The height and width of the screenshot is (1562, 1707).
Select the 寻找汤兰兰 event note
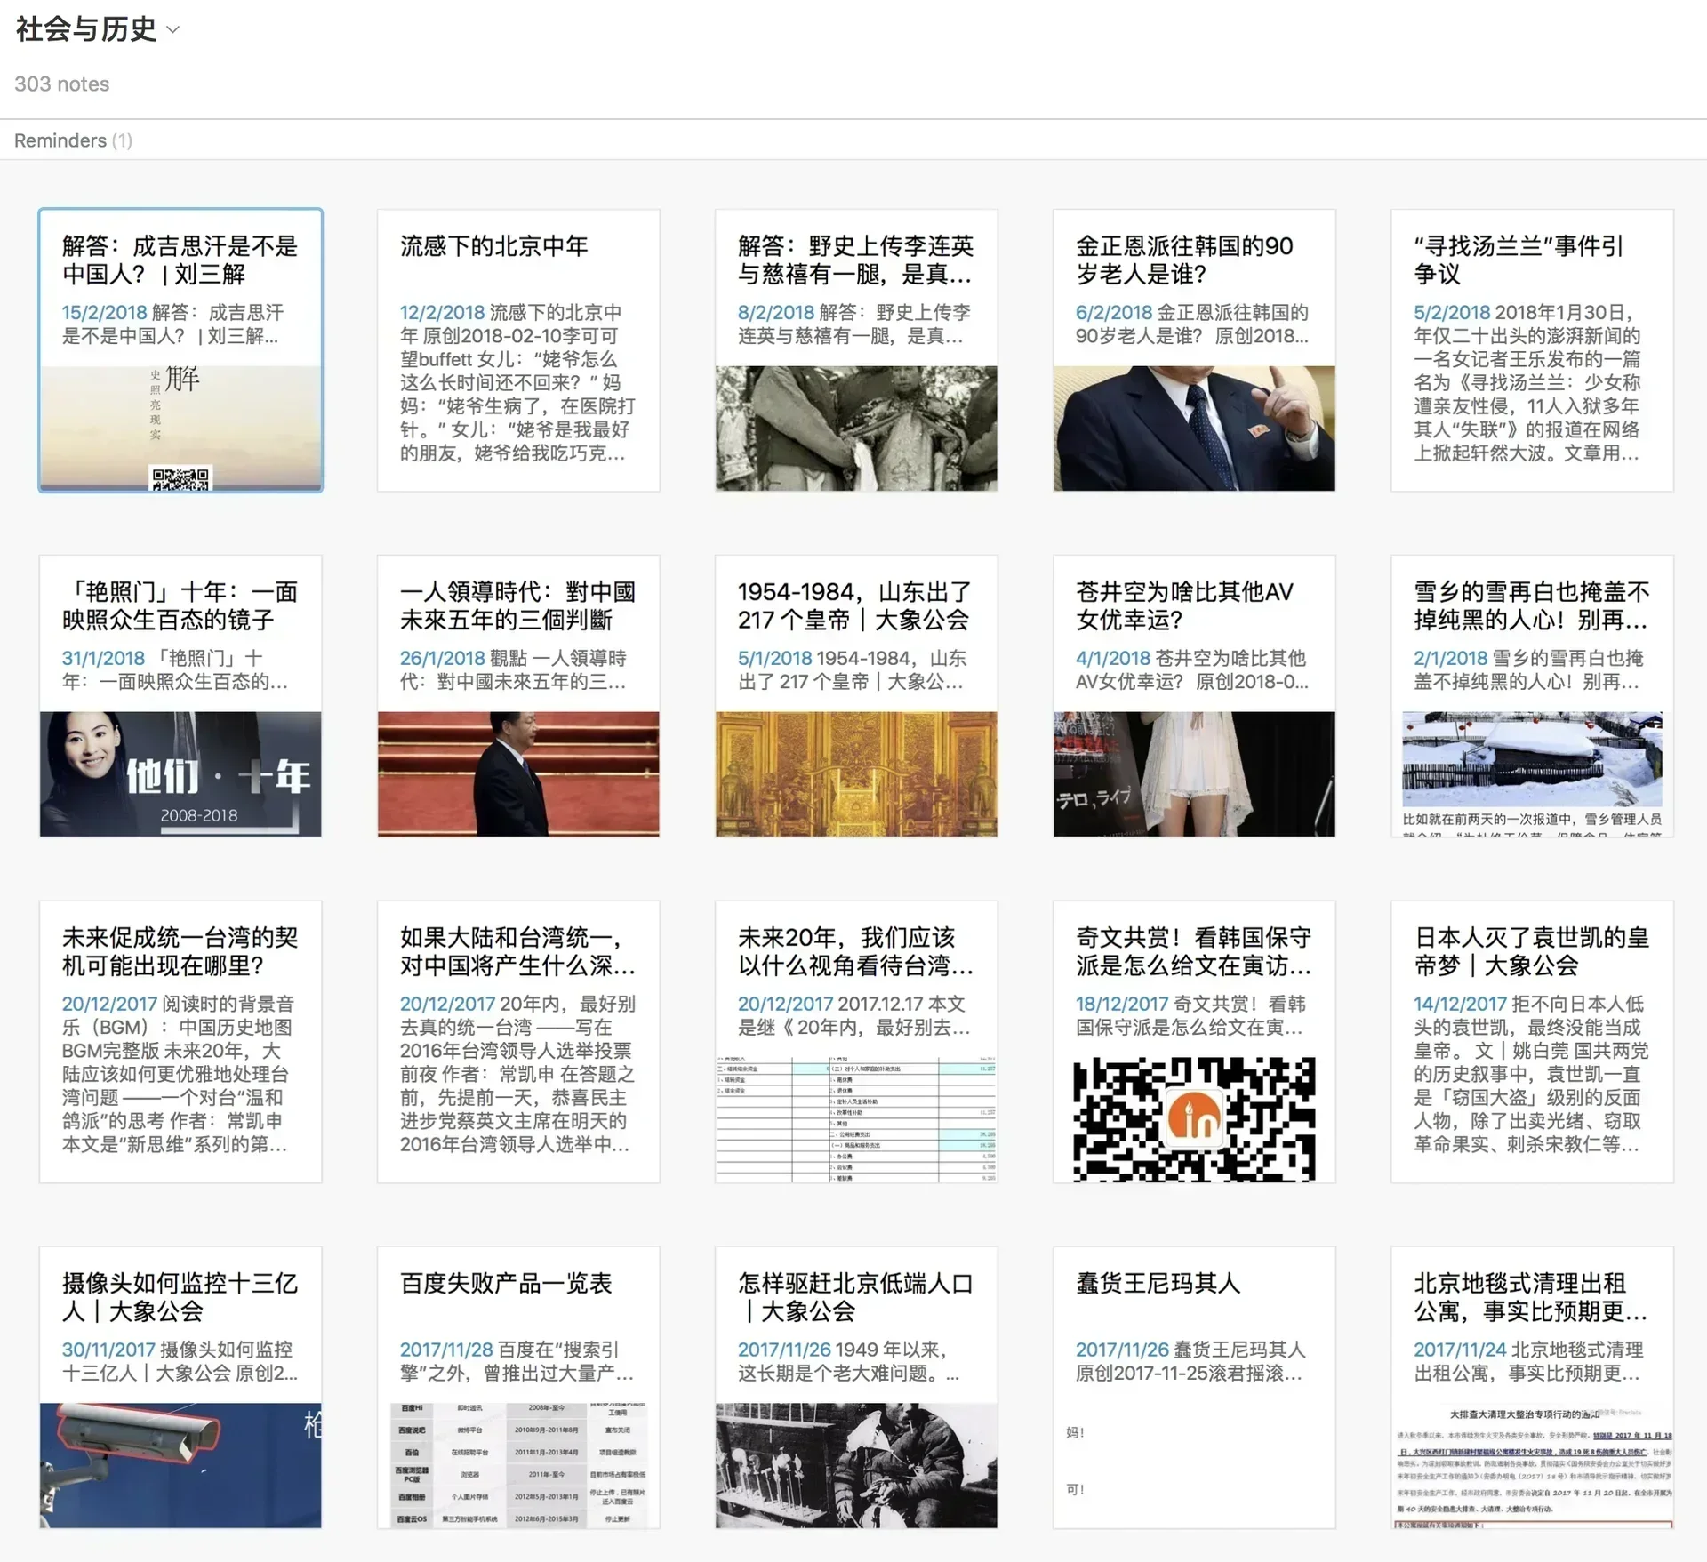1531,350
